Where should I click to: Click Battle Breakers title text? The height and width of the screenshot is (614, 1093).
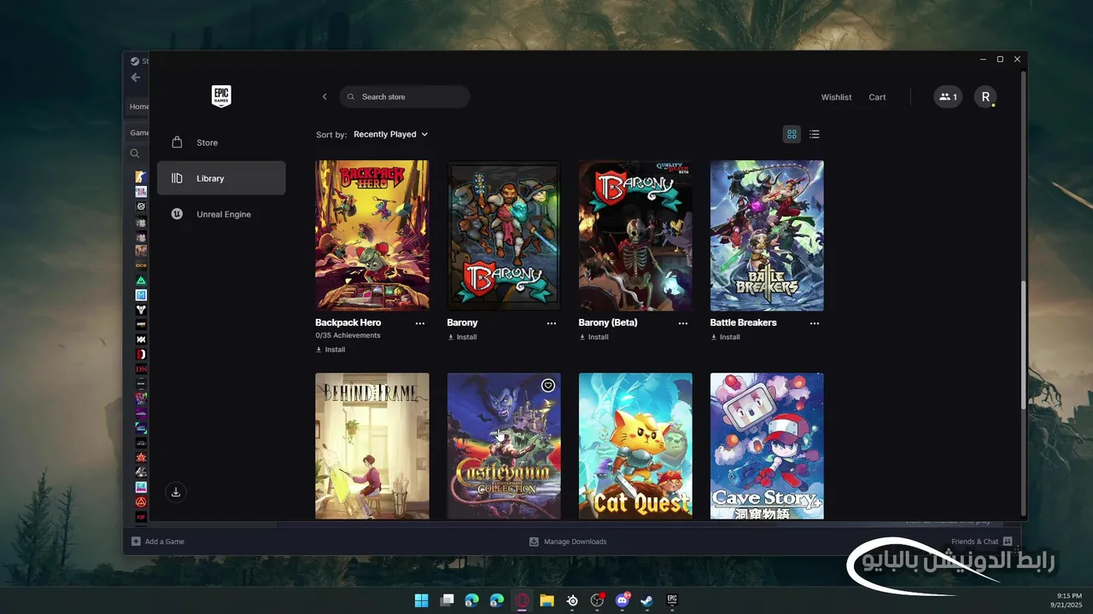click(x=744, y=323)
